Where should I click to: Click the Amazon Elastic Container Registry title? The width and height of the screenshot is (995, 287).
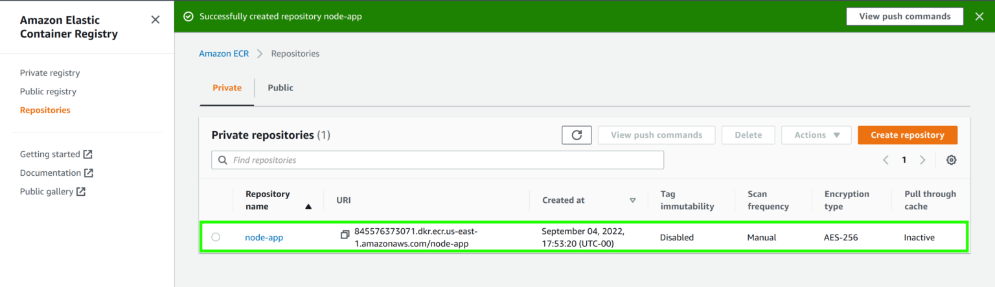click(x=69, y=27)
